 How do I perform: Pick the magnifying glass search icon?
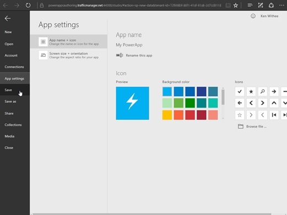pyautogui.click(x=263, y=91)
